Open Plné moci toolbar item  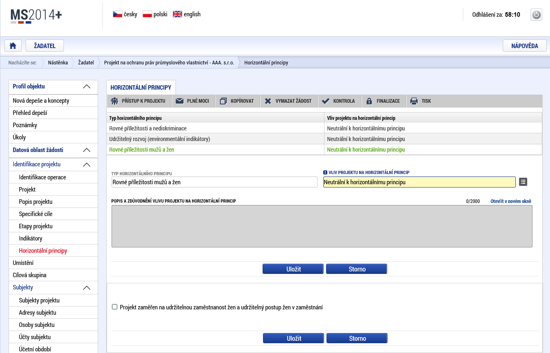point(193,101)
